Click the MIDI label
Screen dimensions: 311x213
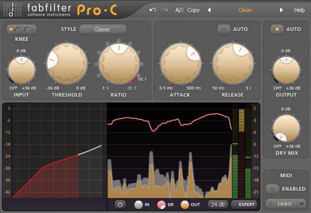click(x=286, y=176)
